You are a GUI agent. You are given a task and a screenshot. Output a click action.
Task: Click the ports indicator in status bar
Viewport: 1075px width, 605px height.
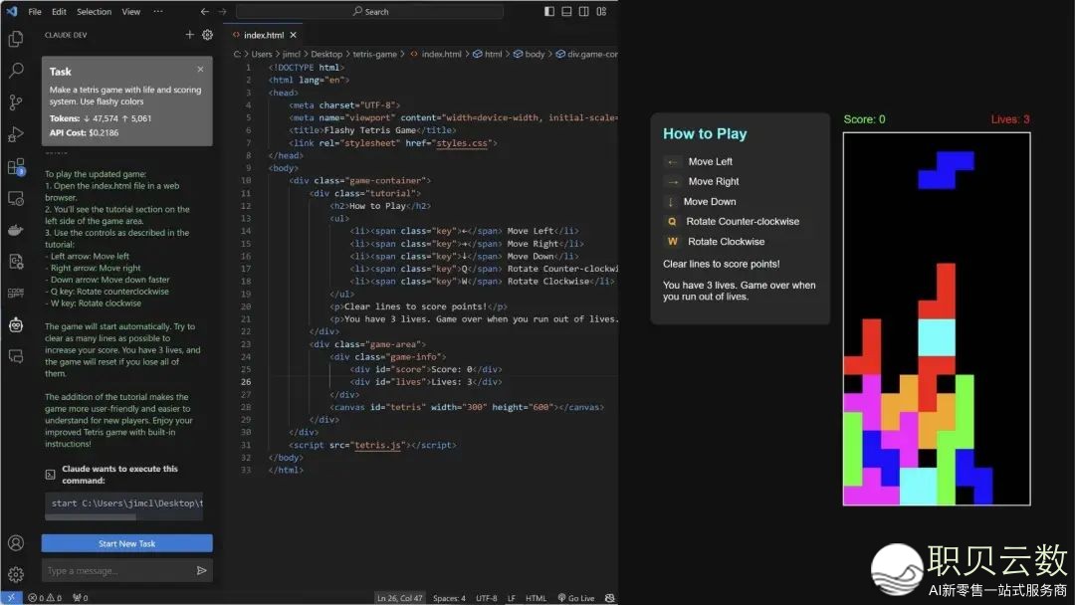[81, 598]
